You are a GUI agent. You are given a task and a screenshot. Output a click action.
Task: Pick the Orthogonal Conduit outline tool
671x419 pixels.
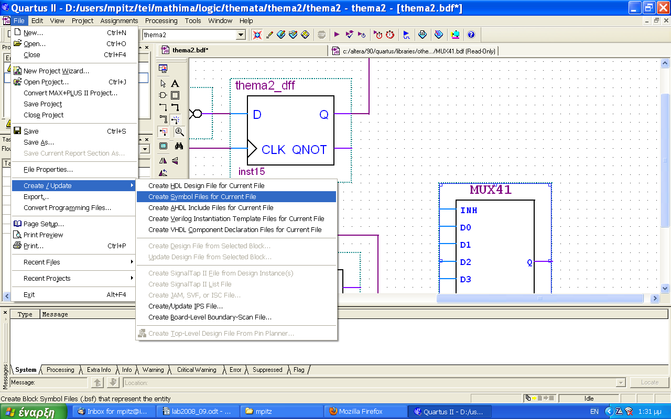pos(163,119)
